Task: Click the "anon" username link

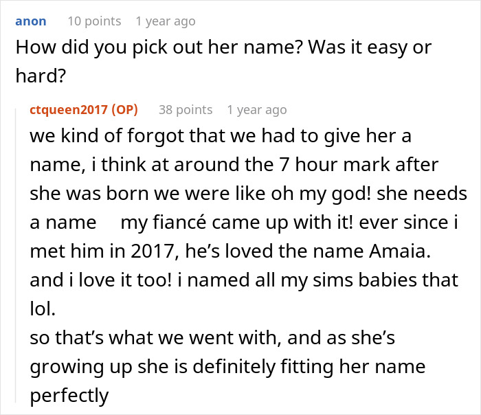Action: 31,21
